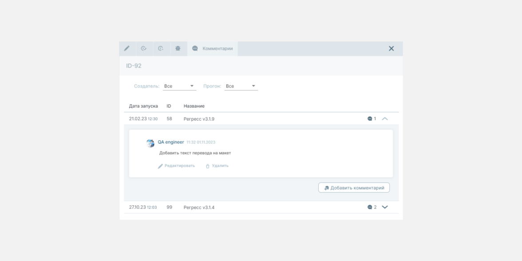
Task: Collapse the Регресс v3.1.9 row
Action: 385,119
